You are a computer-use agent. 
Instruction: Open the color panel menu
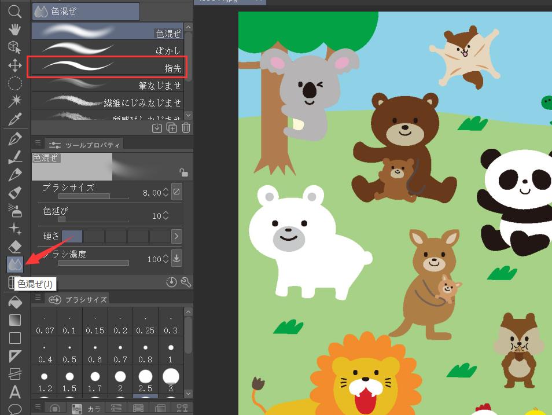tap(38, 407)
